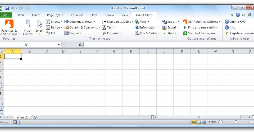Click Registered version key entry
Viewport: 254px width, 133px height.
[239, 33]
